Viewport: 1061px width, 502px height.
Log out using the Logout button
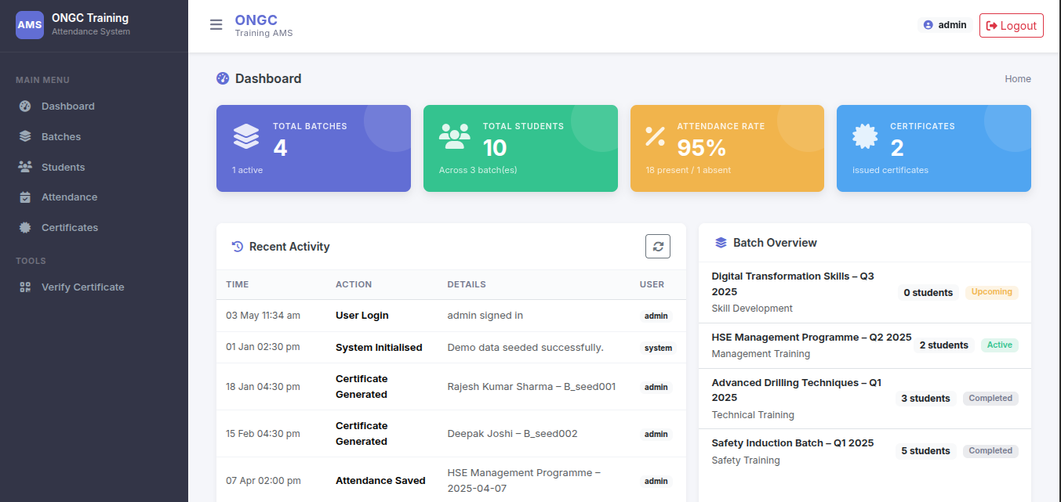1012,25
